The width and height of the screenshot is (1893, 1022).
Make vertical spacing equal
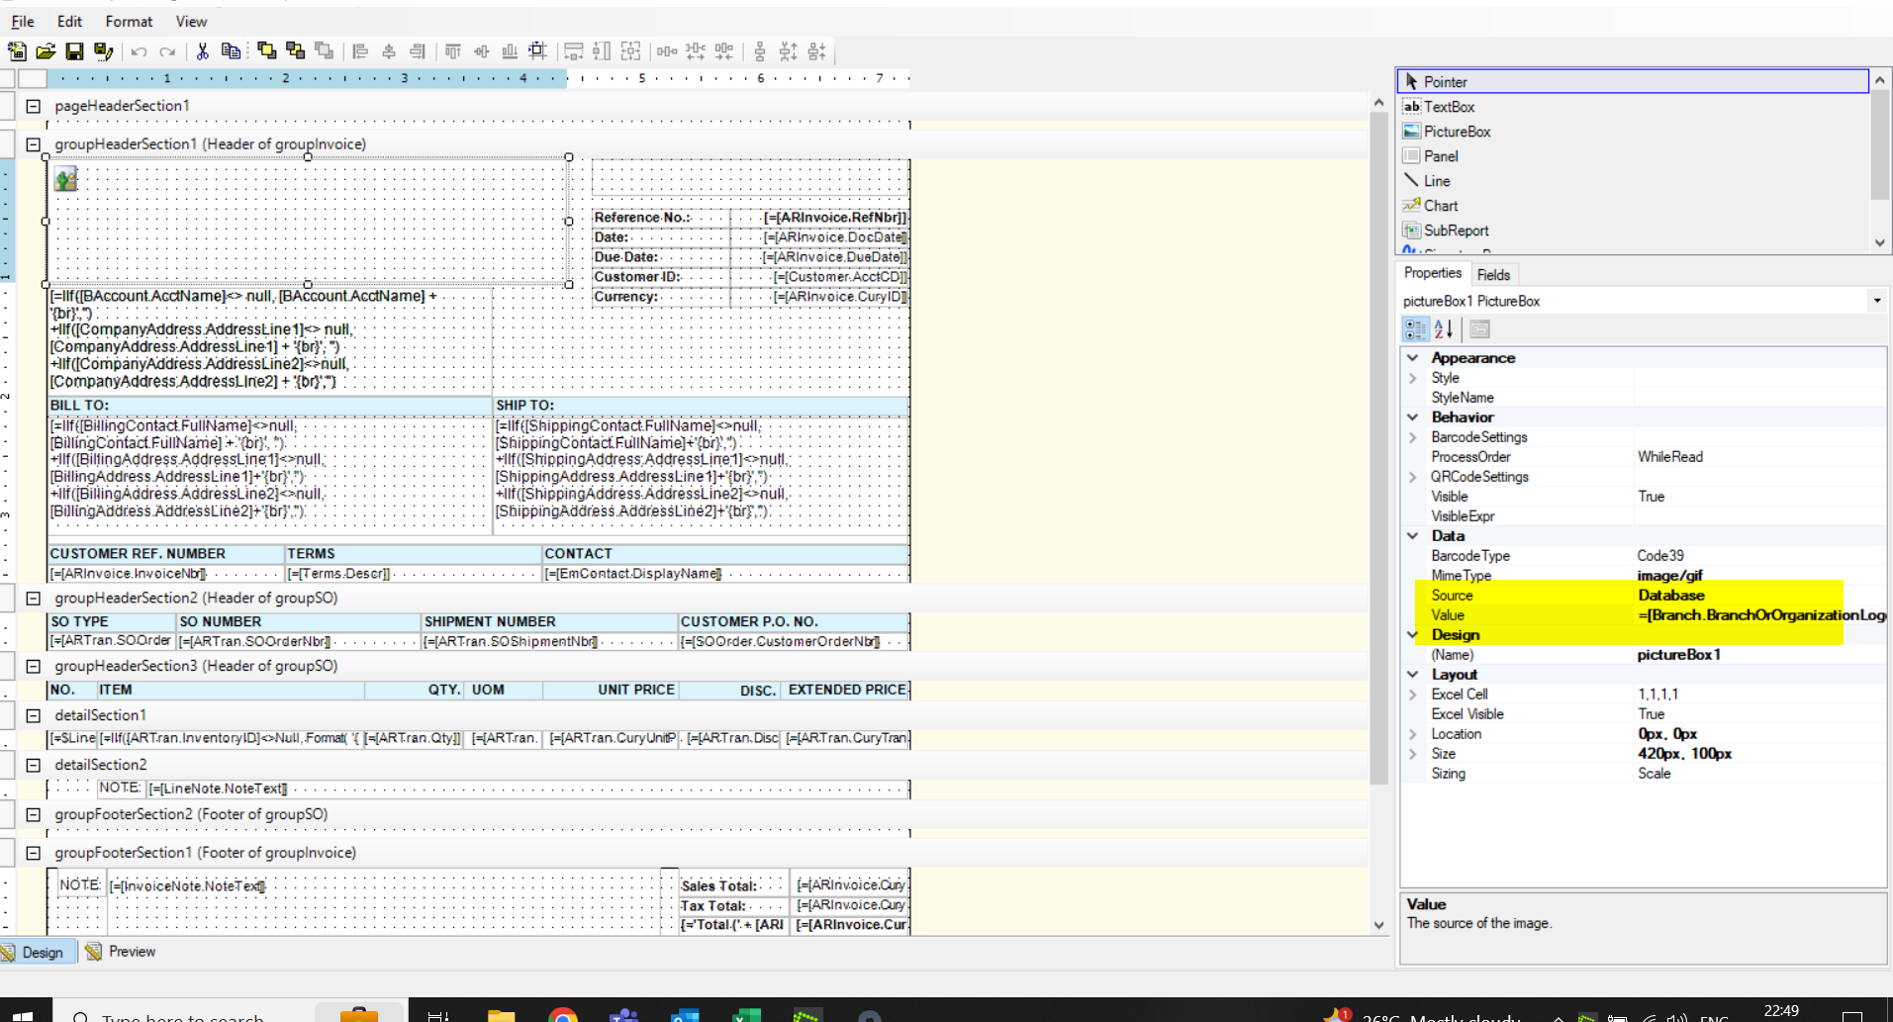point(760,51)
